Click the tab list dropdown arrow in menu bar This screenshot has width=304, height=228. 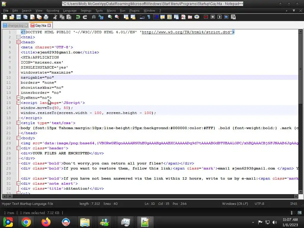[x=294, y=11]
